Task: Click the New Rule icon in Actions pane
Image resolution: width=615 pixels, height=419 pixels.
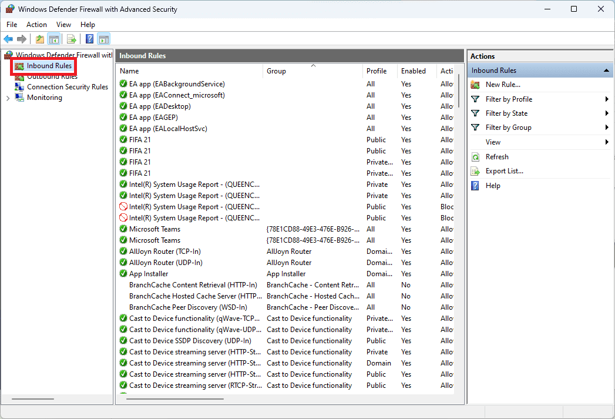Action: [476, 85]
